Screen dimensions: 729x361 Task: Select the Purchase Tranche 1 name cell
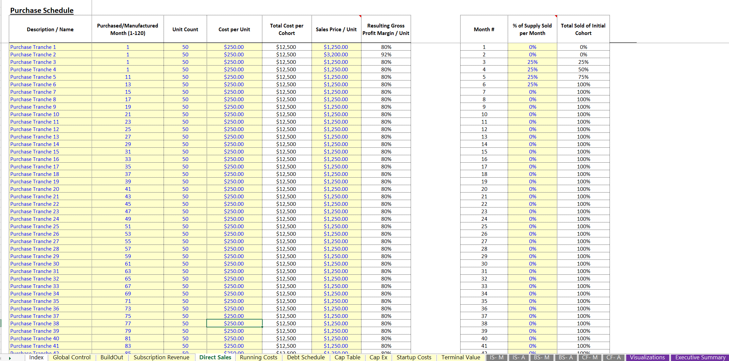pos(50,47)
